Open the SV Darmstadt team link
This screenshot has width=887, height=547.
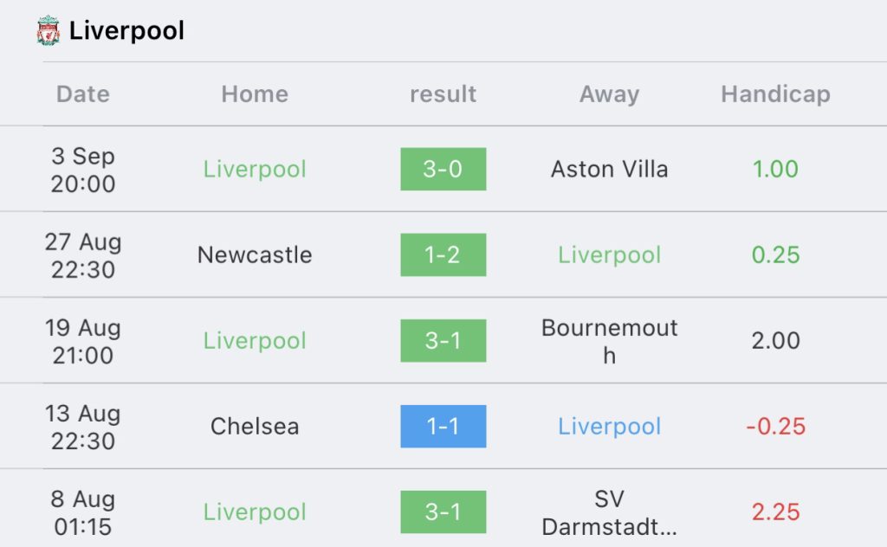pos(609,512)
